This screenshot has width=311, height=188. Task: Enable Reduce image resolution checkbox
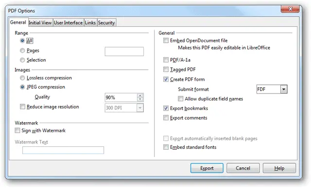pos(23,107)
